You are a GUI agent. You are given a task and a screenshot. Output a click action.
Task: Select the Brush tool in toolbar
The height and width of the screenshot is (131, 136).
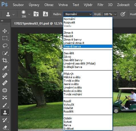pos(5,105)
